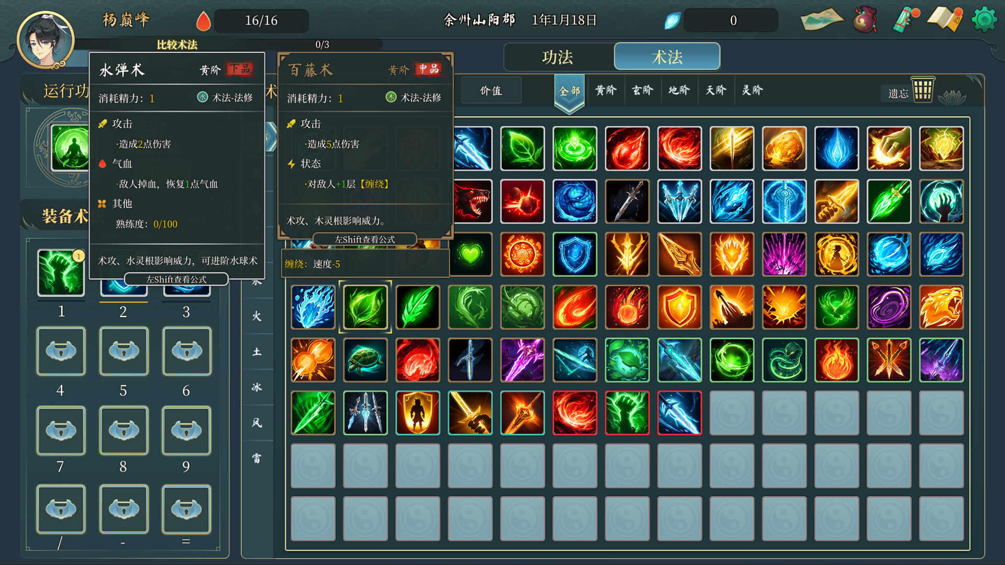This screenshot has height=565, width=1005.
Task: Filter by fire element 火
Action: pyautogui.click(x=257, y=316)
